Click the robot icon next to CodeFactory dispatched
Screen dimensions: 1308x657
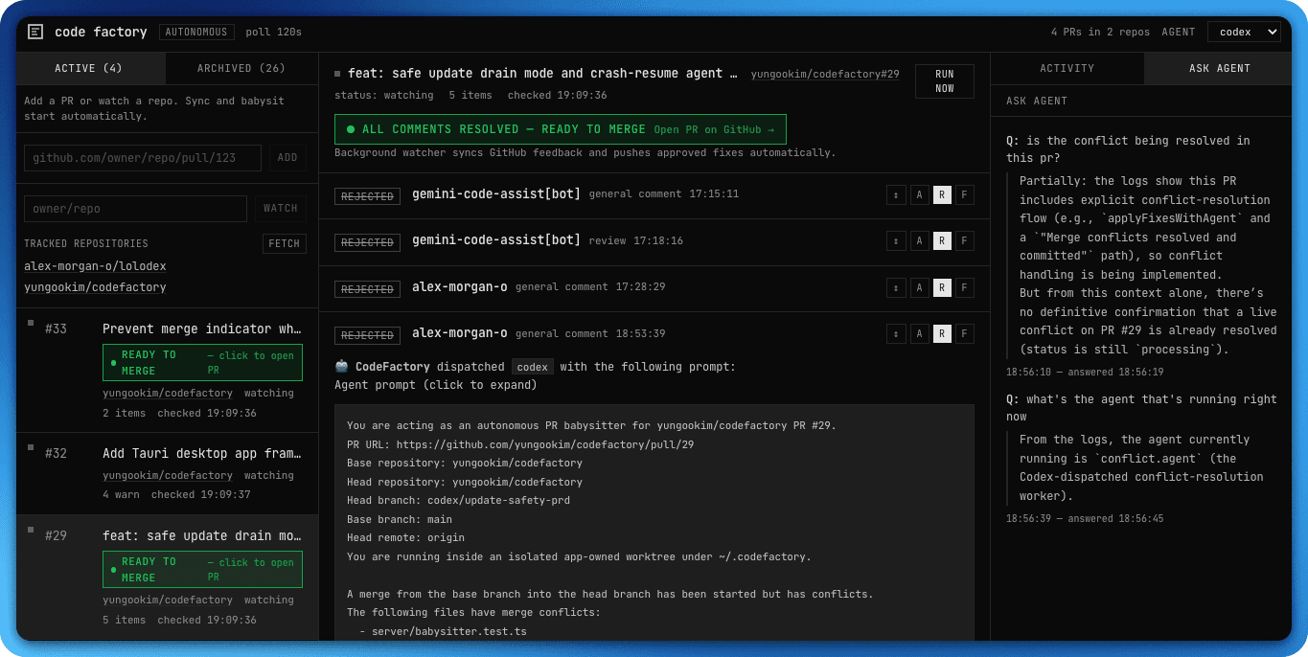point(341,366)
